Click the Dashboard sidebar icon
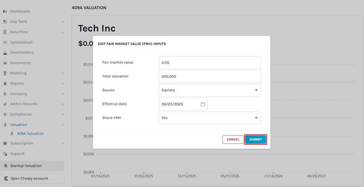364x187 pixels. [x=5, y=11]
